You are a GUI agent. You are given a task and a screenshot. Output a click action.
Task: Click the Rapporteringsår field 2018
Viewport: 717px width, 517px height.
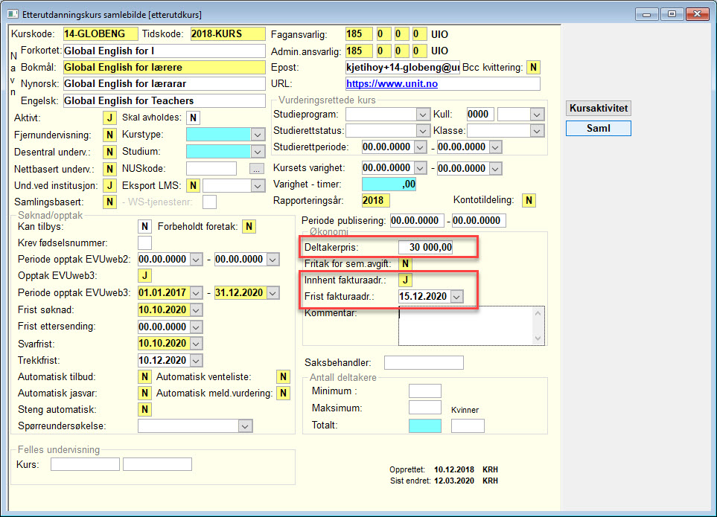click(x=376, y=201)
